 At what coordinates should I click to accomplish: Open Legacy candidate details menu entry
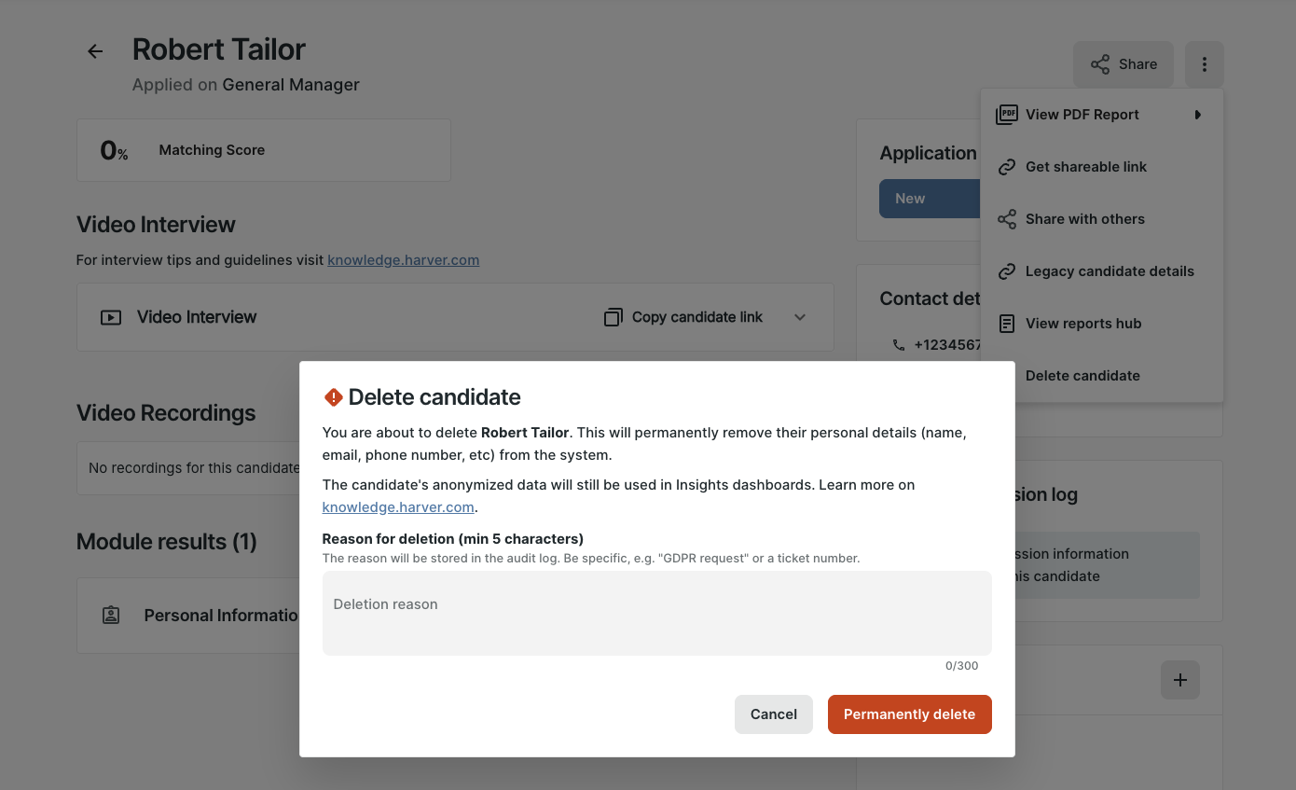tap(1109, 271)
